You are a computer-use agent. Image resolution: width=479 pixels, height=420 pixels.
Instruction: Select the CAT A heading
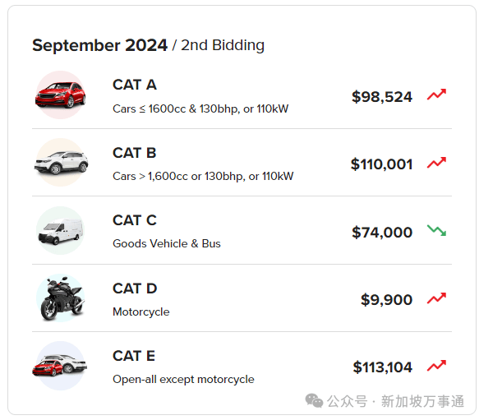point(135,85)
